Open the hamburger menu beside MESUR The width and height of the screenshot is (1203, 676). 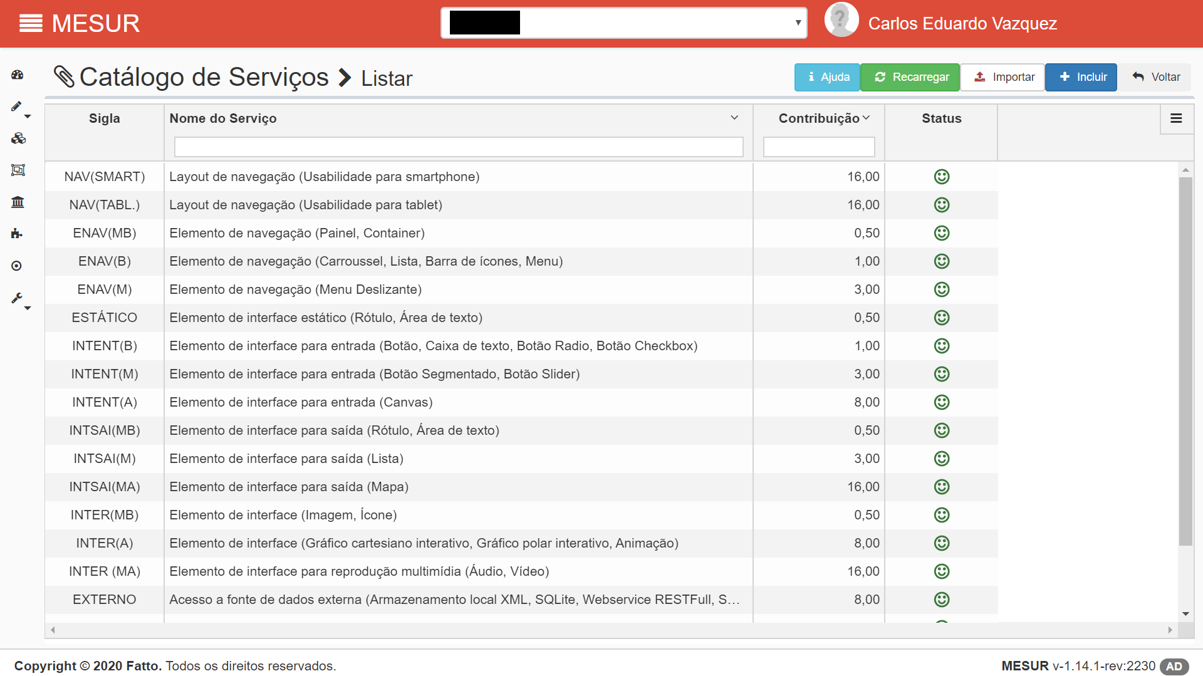(31, 24)
